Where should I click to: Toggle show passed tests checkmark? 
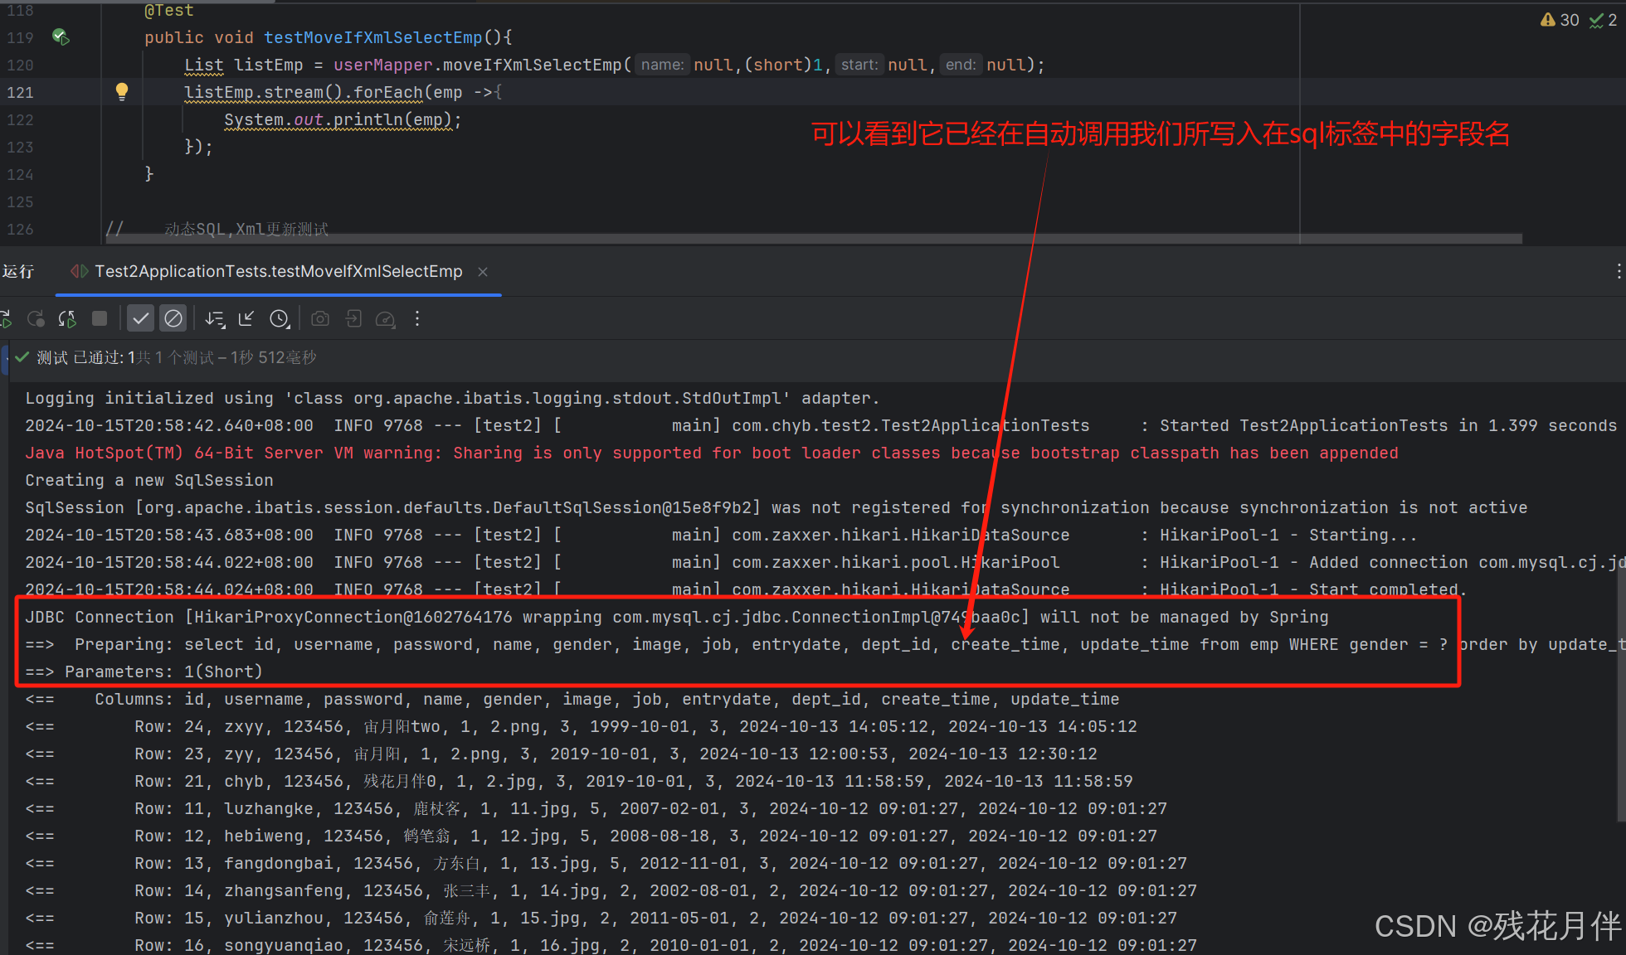[x=141, y=318]
